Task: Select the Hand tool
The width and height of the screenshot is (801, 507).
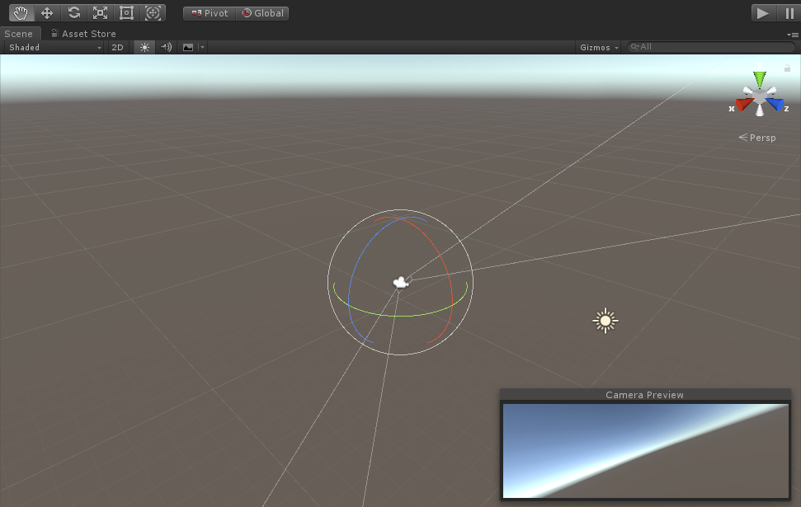Action: click(20, 12)
